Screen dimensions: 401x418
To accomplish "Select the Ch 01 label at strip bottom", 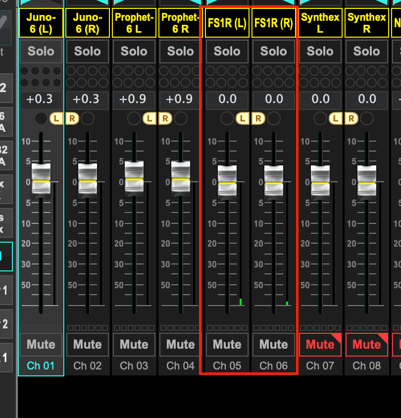I will tap(41, 366).
